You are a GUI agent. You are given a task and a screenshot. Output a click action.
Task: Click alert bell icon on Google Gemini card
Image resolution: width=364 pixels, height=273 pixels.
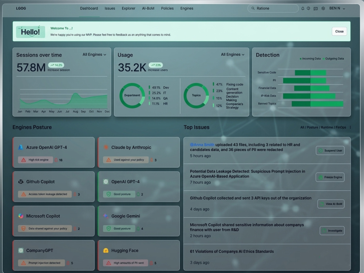[x=138, y=229]
